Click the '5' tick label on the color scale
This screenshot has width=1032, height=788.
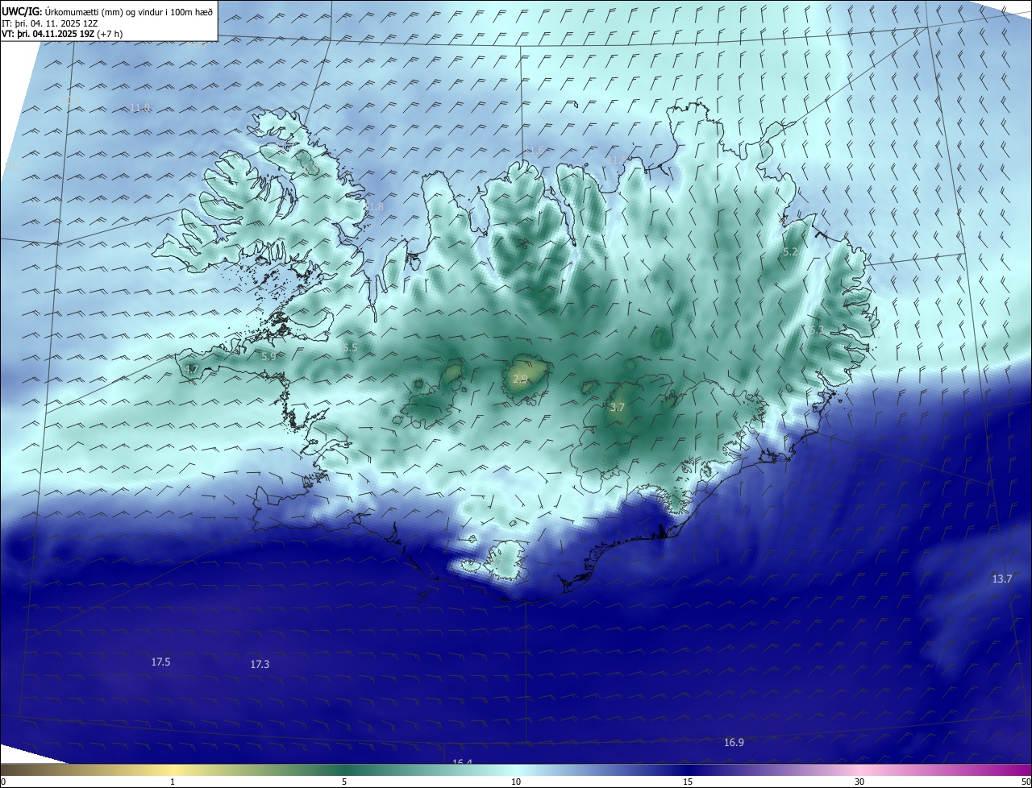344,782
